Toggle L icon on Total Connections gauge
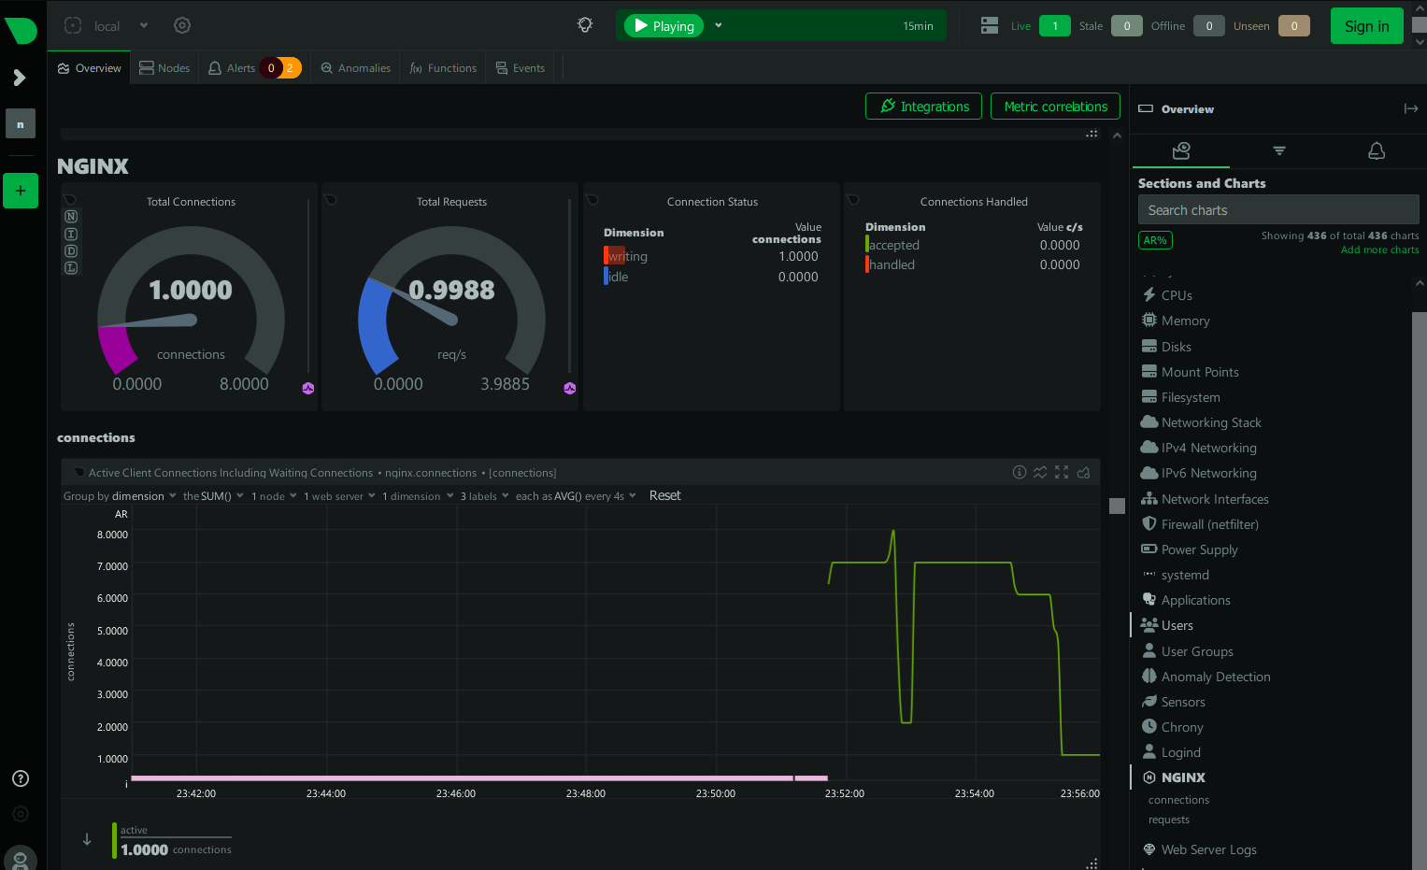Viewport: 1427px width, 870px height. pos(71,268)
